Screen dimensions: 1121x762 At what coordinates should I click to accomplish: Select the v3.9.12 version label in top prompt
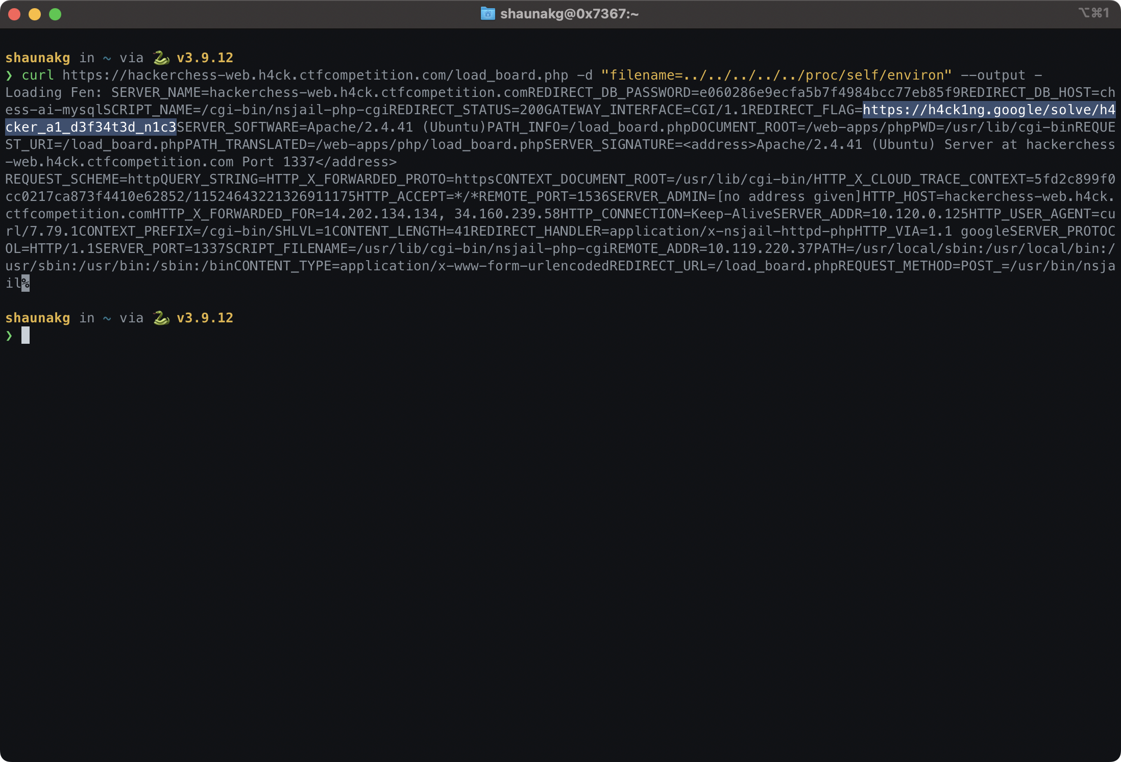(205, 57)
